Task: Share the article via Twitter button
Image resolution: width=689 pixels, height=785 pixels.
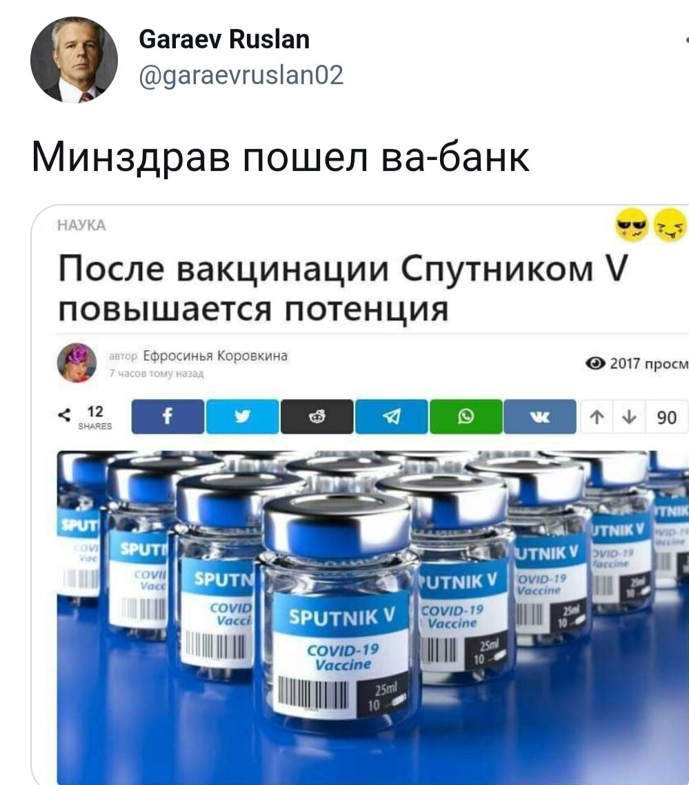Action: coord(243,416)
